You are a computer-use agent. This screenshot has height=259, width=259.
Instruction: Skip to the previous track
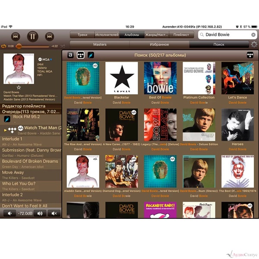pyautogui.click(x=15, y=37)
